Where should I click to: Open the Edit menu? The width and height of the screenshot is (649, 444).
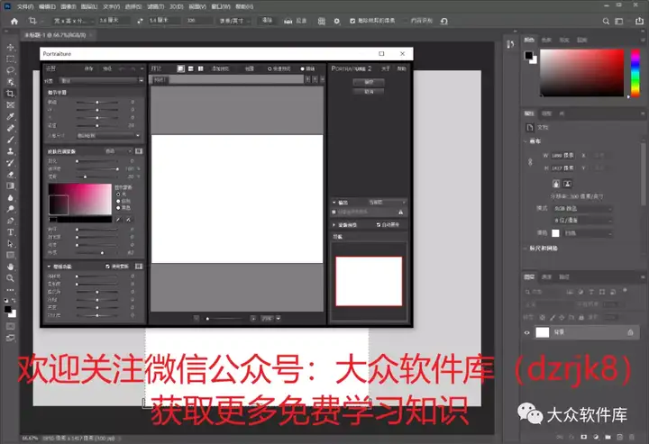point(47,6)
